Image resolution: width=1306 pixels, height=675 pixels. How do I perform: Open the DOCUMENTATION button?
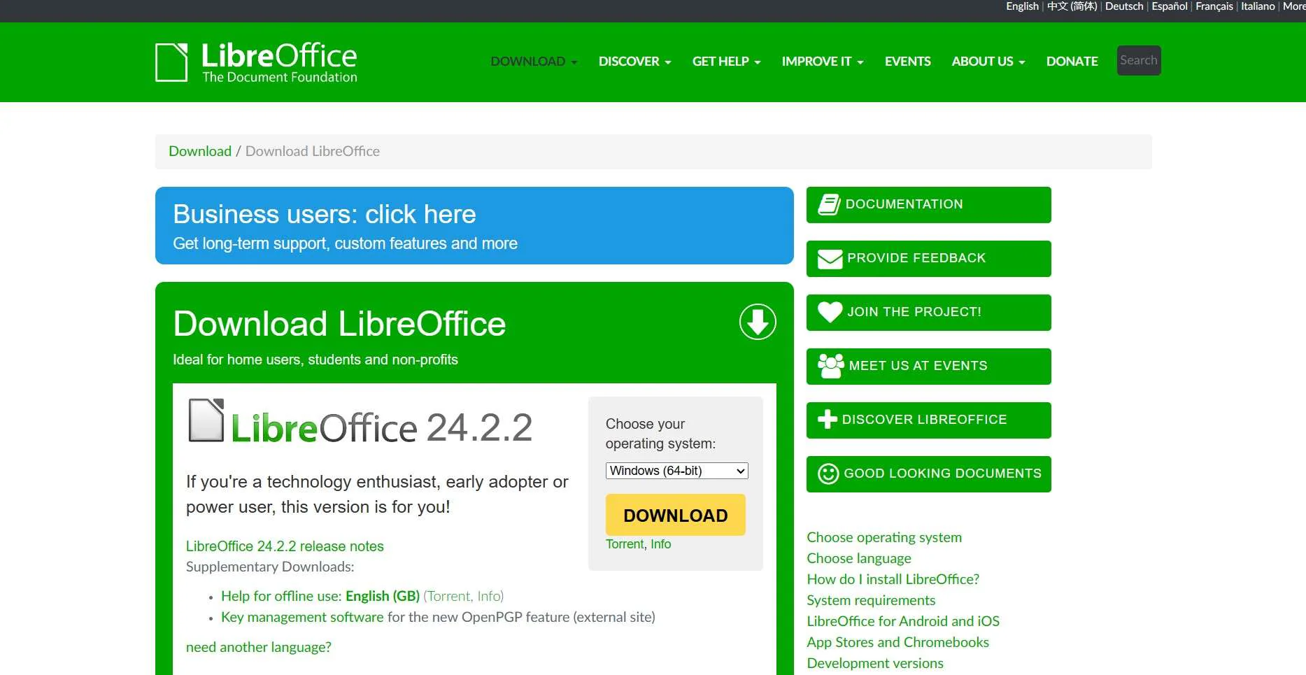pos(928,205)
